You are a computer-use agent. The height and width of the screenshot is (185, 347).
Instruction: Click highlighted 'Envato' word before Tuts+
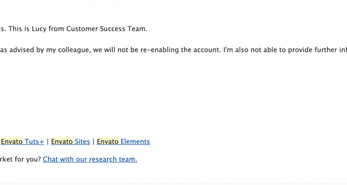pos(12,142)
